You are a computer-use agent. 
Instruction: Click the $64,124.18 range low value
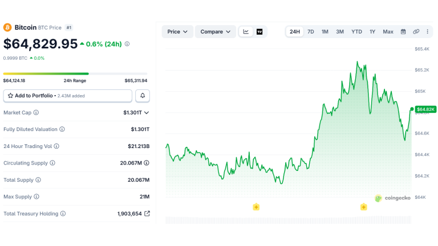coord(14,81)
